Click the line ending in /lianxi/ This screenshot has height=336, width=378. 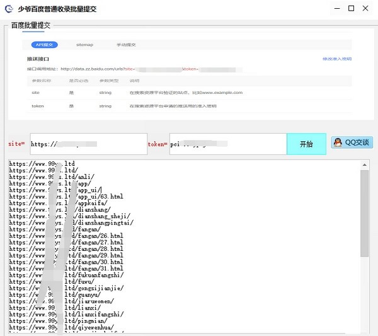tap(55, 308)
